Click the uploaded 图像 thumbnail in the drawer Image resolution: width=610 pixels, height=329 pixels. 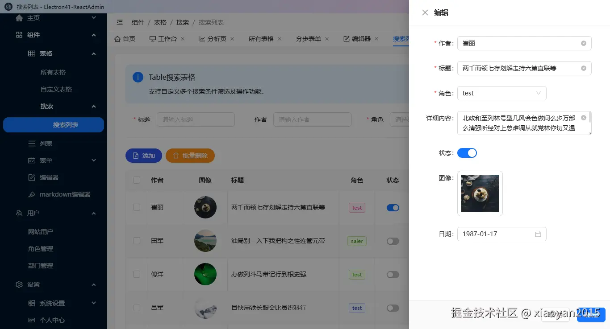[x=480, y=193]
